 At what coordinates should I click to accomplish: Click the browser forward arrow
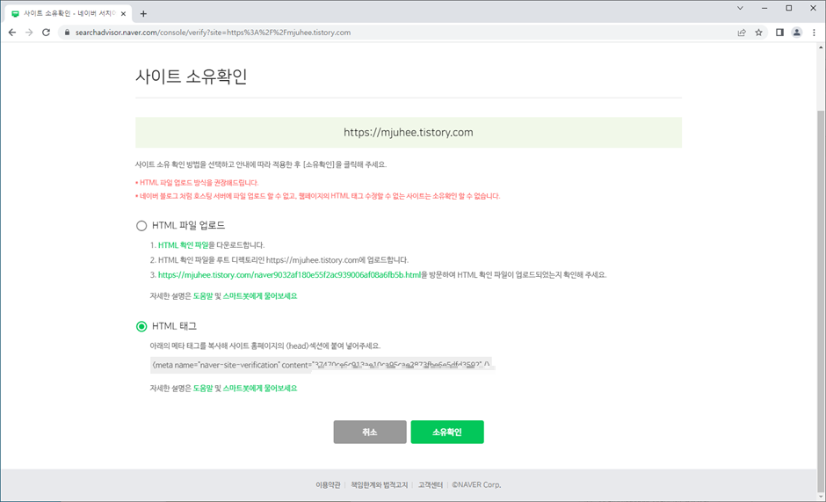point(29,33)
